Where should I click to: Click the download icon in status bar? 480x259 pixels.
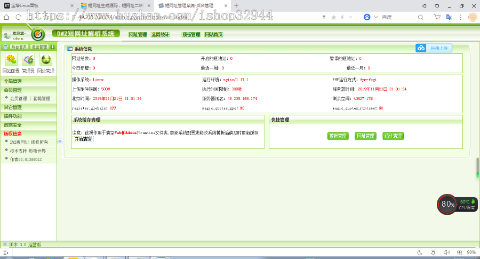pos(433,253)
